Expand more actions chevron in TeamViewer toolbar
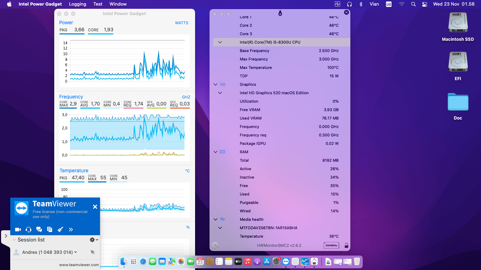481x270 pixels. 71,229
